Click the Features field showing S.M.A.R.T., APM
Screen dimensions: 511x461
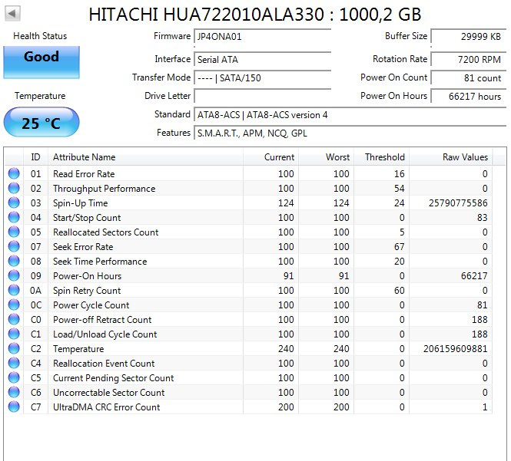pyautogui.click(x=350, y=133)
